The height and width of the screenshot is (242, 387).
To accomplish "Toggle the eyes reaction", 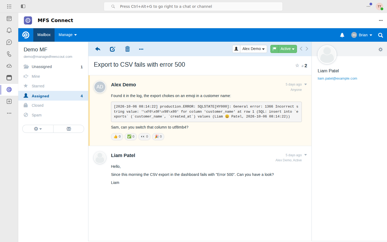I will [x=145, y=137].
